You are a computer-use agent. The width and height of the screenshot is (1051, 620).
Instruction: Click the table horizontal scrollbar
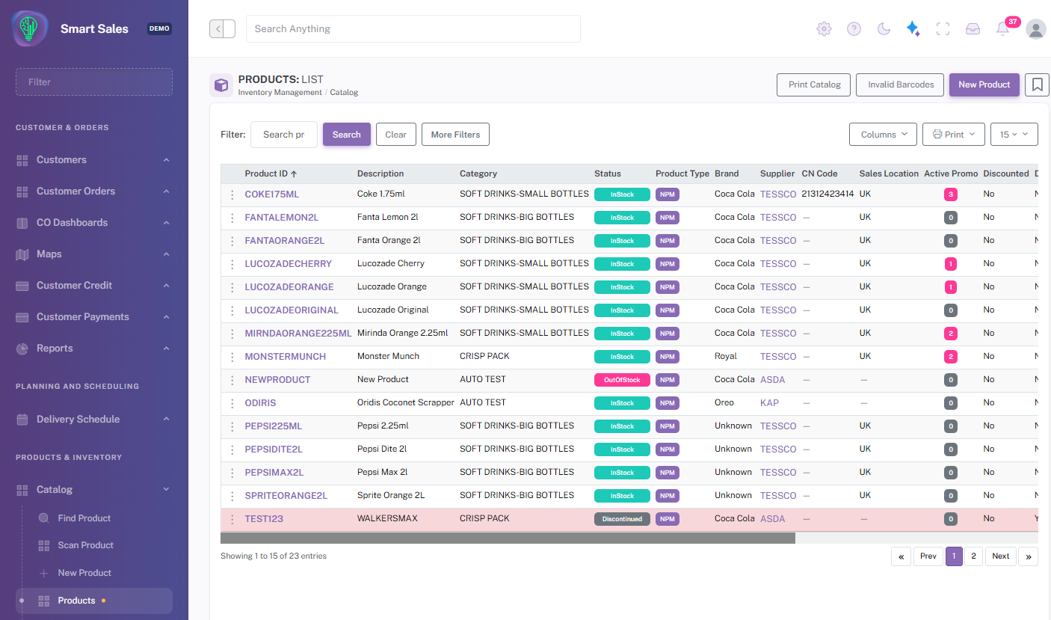(508, 538)
